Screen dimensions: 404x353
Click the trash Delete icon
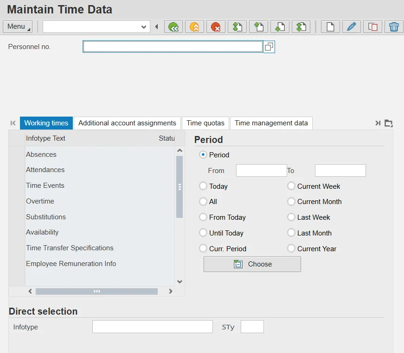(394, 27)
